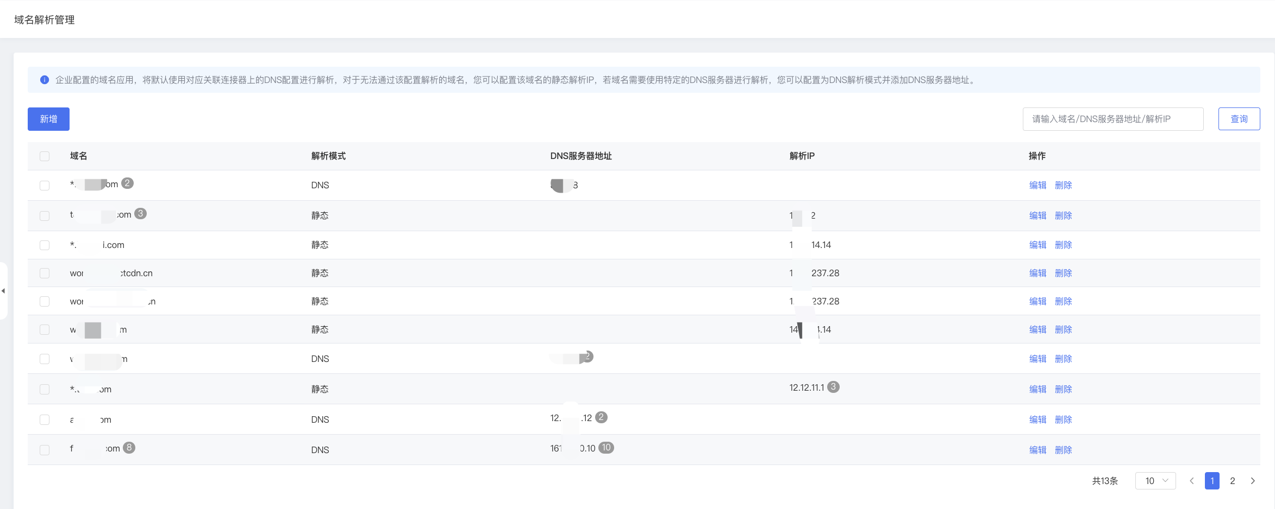This screenshot has height=509, width=1275.
Task: Switch to page 2 of the list
Action: click(x=1233, y=481)
